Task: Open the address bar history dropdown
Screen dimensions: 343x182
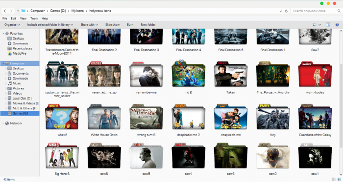Action: coord(281,11)
